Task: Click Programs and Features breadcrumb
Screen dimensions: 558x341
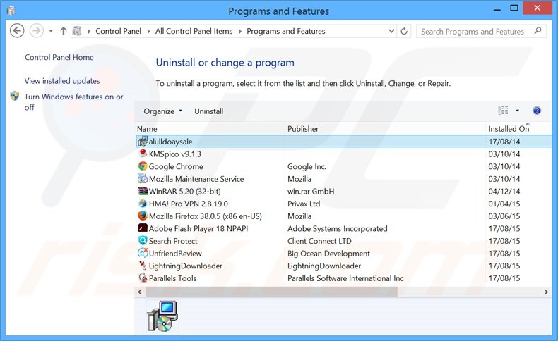Action: (x=286, y=31)
